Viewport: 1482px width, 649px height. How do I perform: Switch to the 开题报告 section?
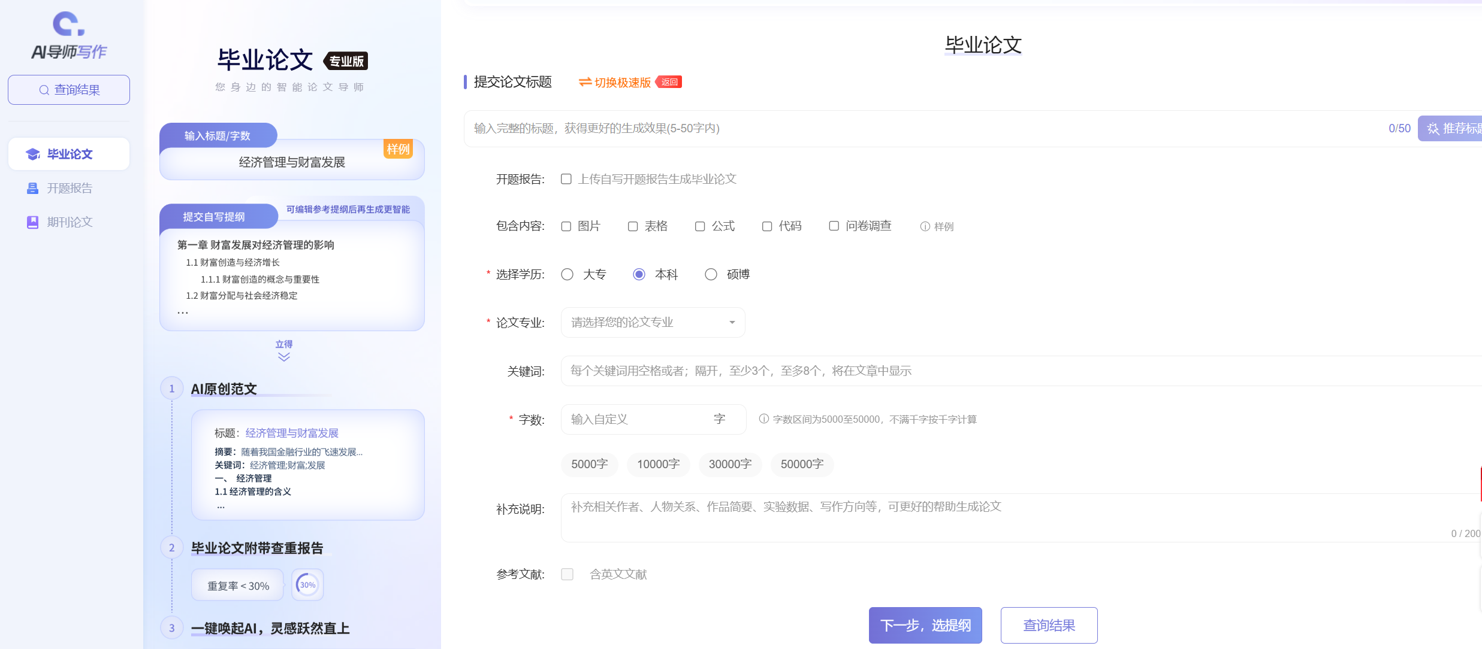(x=69, y=187)
